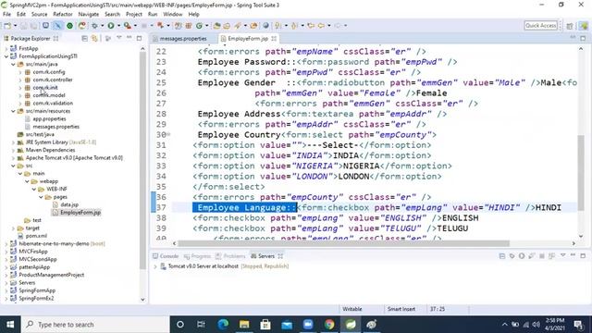This screenshot has height=333, width=592.
Task: Click the New file toolbar icon
Action: pyautogui.click(x=7, y=26)
